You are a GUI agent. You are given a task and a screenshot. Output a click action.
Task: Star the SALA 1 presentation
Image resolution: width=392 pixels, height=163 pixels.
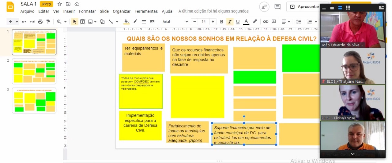pyautogui.click(x=60, y=4)
